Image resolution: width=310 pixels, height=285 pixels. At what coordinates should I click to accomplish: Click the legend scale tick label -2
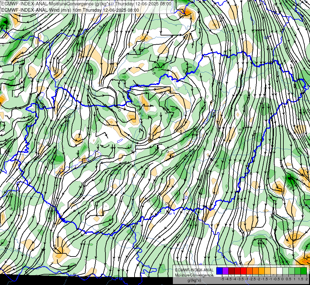click(258, 279)
